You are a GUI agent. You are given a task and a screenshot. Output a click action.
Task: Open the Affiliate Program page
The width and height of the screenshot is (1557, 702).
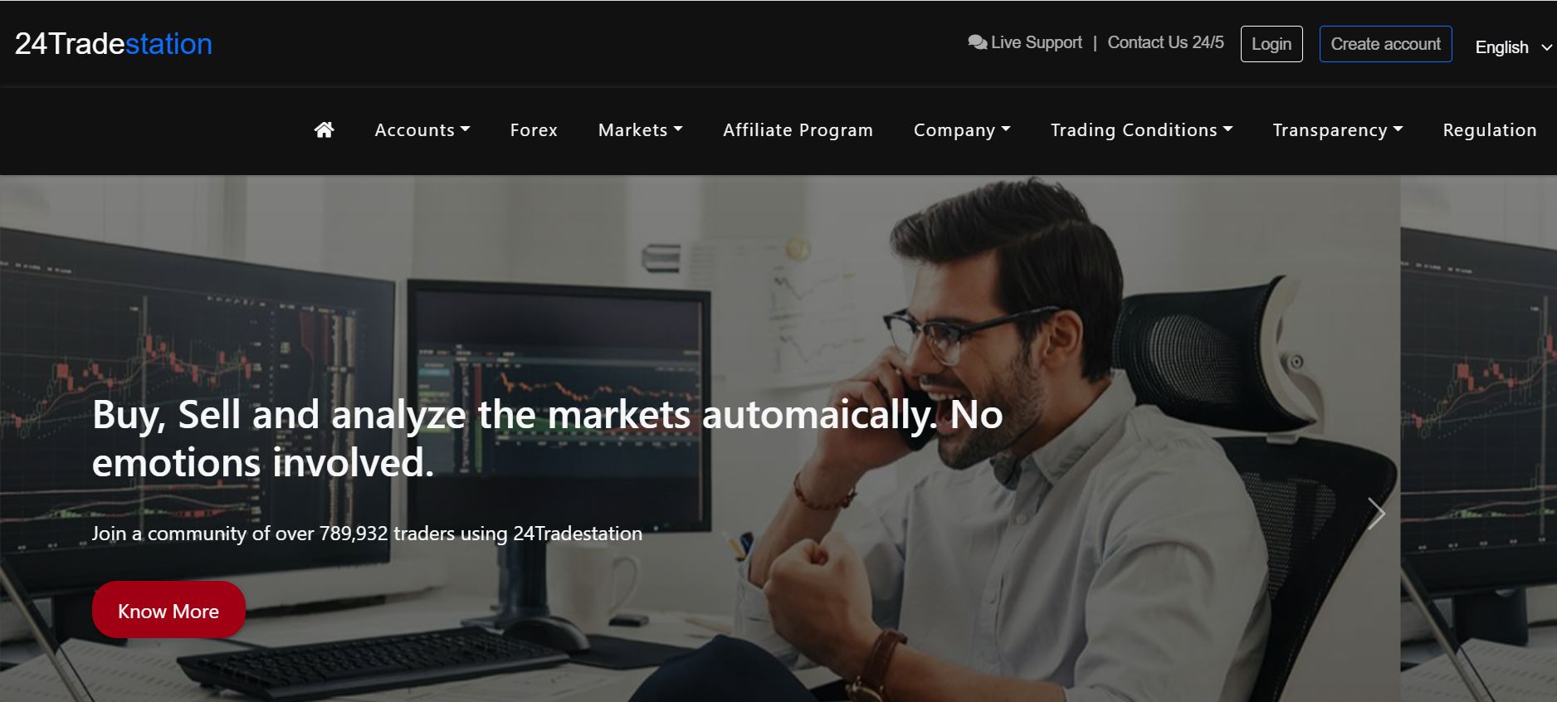point(798,130)
